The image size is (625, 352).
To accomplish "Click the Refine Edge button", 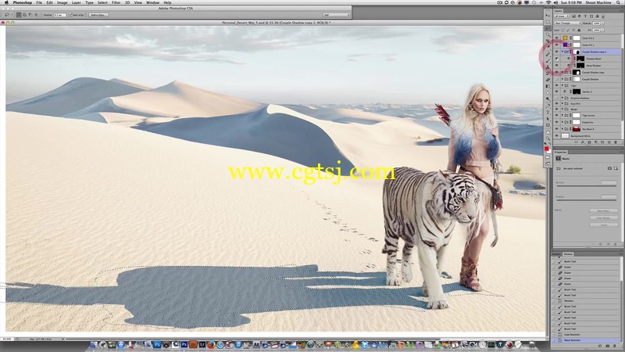I will click(98, 15).
